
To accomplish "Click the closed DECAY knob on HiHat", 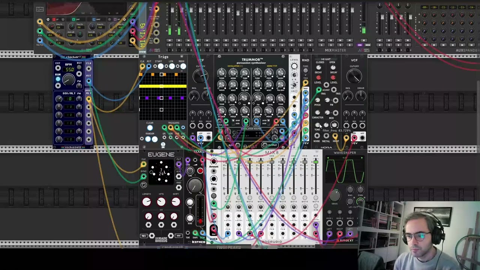I will tap(318, 68).
